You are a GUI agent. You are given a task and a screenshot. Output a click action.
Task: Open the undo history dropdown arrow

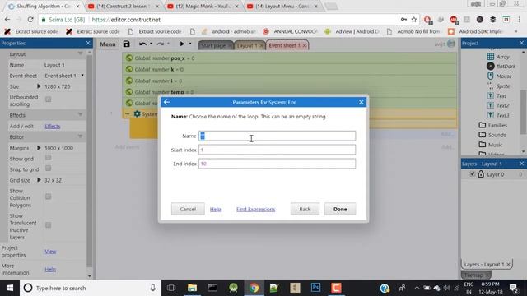pos(151,44)
